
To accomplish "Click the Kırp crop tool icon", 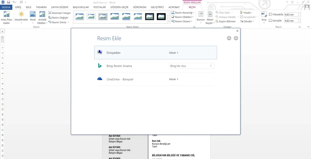I will 264,14.
